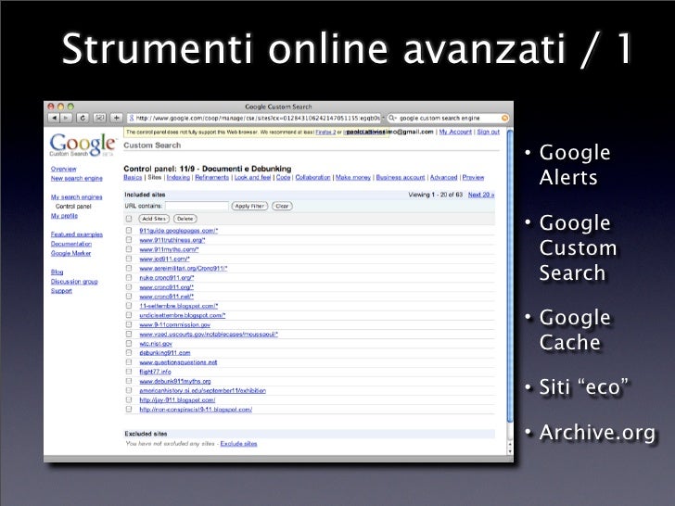Open www.debunk911myths.org link
Screen dimensions: 675x506
(175, 381)
